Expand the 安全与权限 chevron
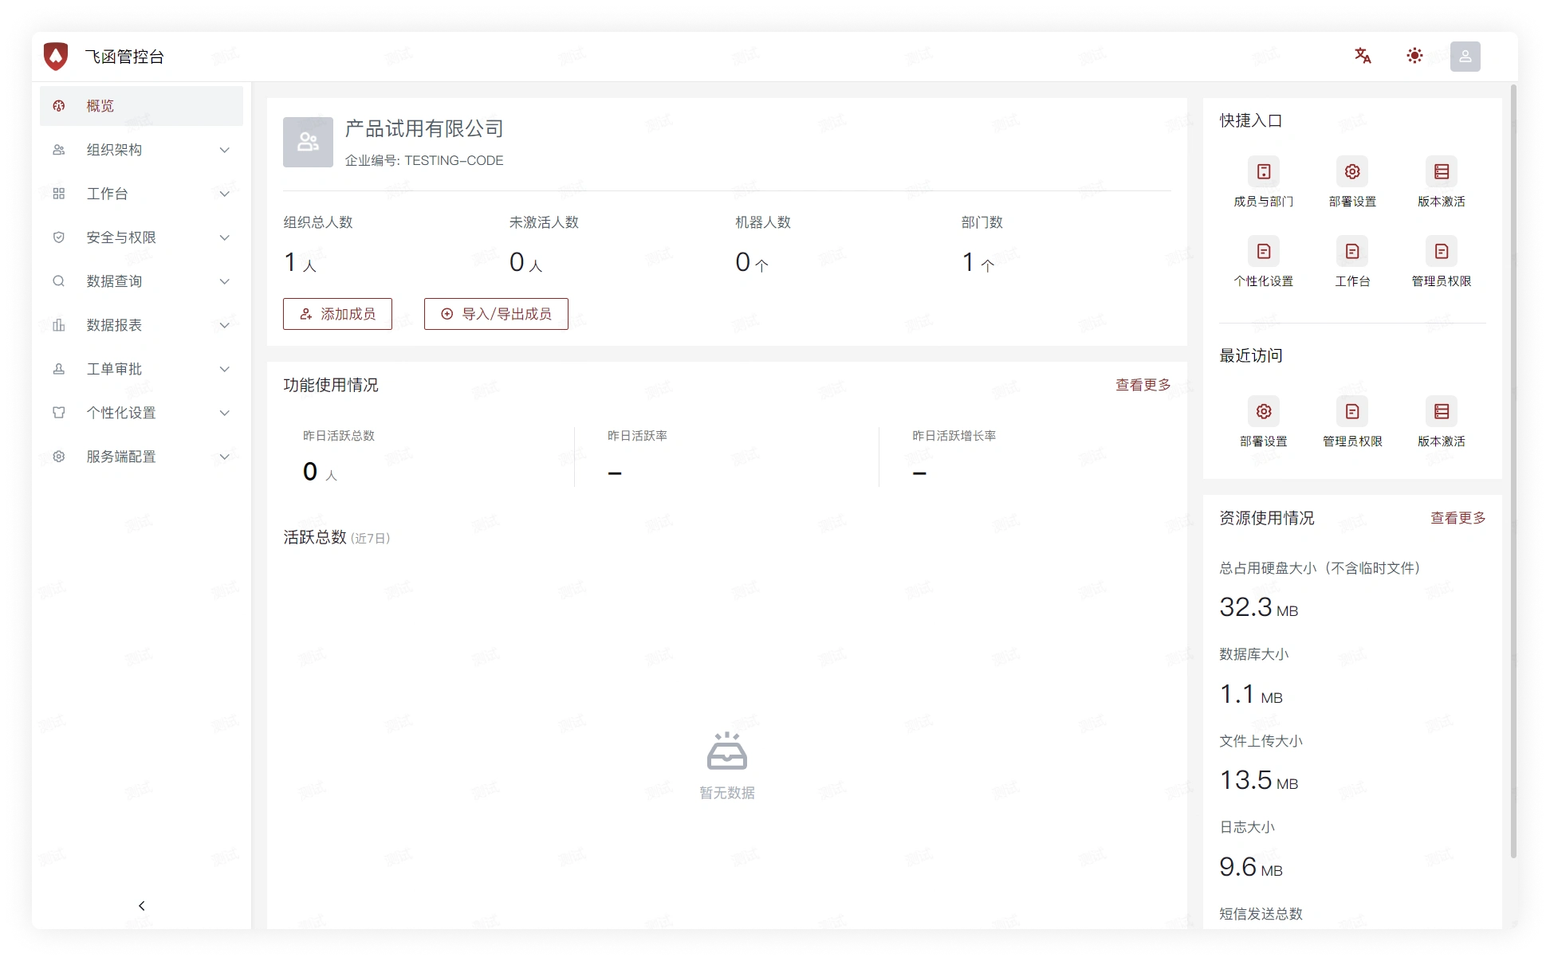The height and width of the screenshot is (961, 1550). 225,237
